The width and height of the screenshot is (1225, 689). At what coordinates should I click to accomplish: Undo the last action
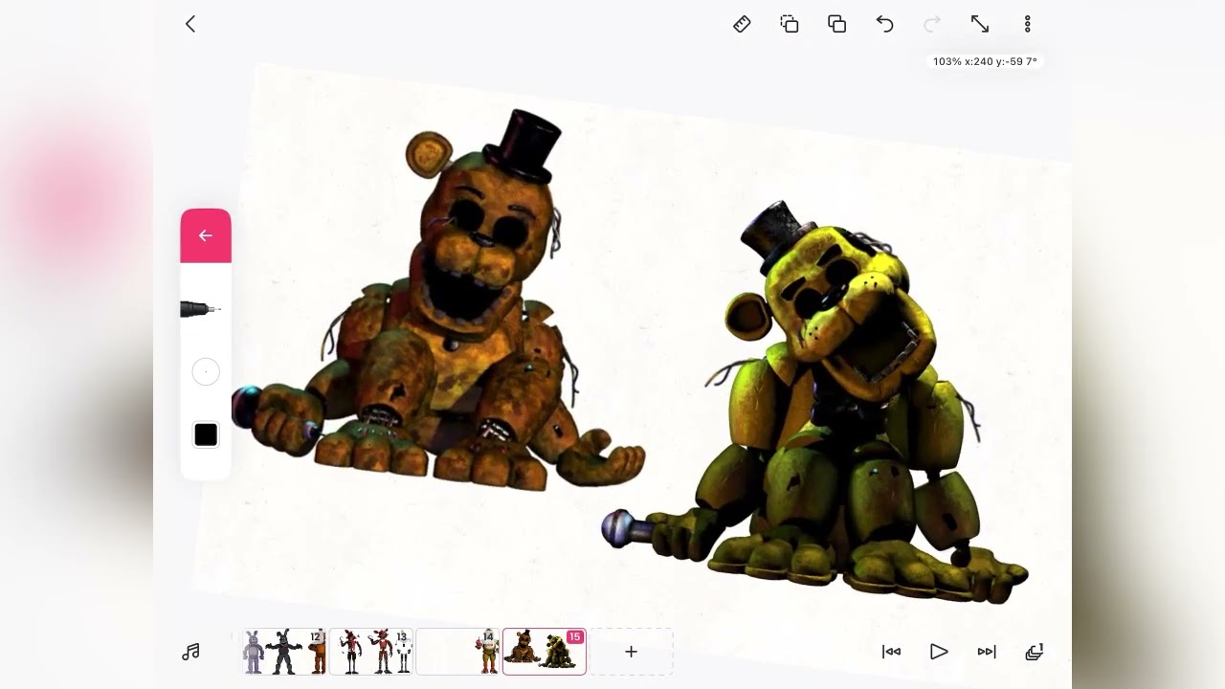pos(884,24)
